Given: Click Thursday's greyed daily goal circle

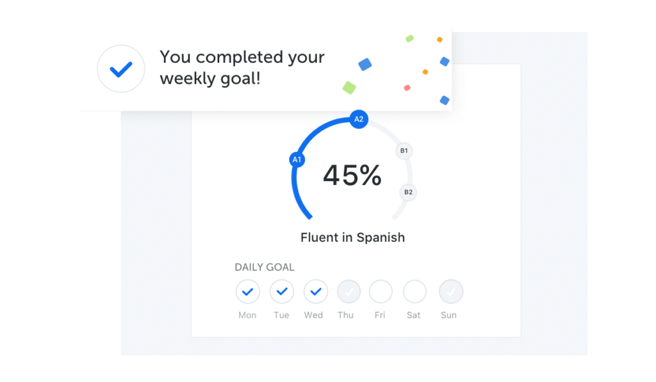Looking at the screenshot, I should [x=349, y=292].
